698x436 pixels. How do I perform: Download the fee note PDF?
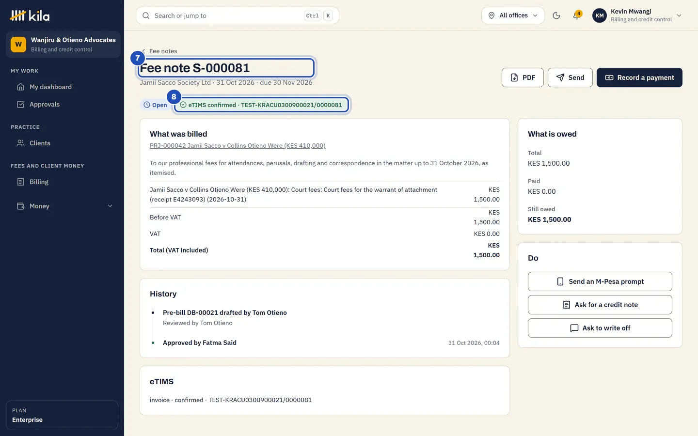click(523, 78)
